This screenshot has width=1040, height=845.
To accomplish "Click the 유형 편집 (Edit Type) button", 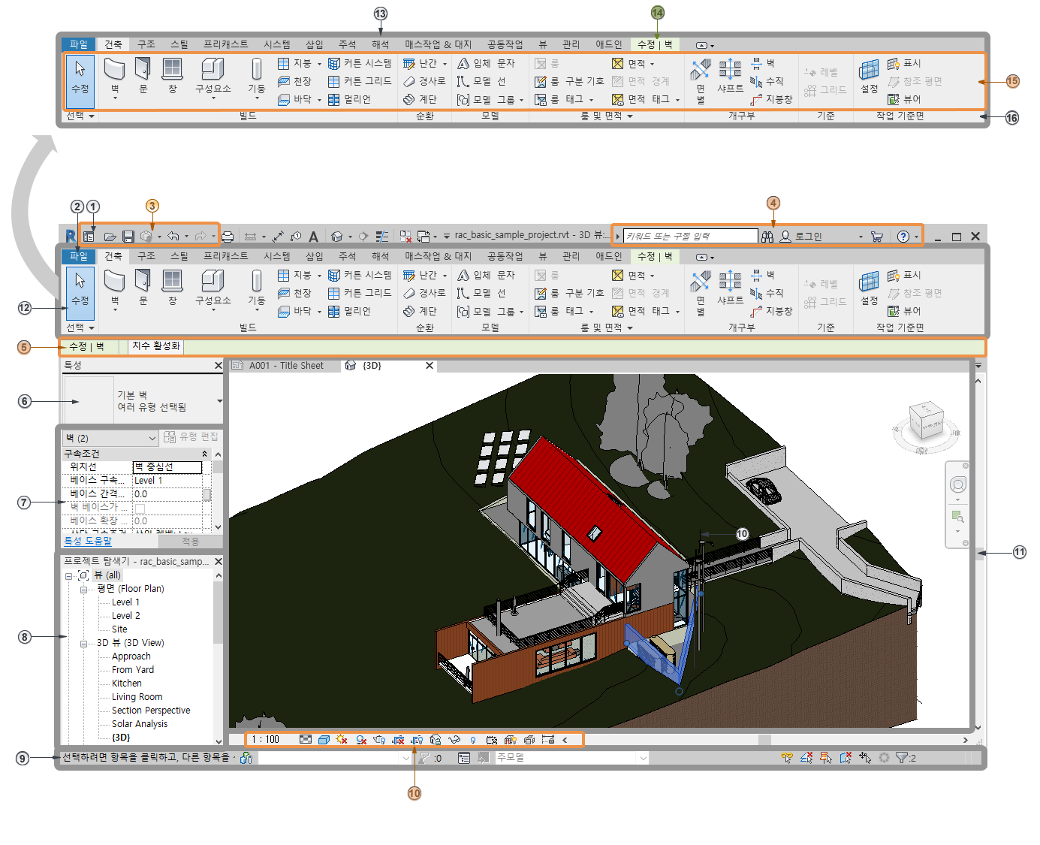I will point(191,437).
